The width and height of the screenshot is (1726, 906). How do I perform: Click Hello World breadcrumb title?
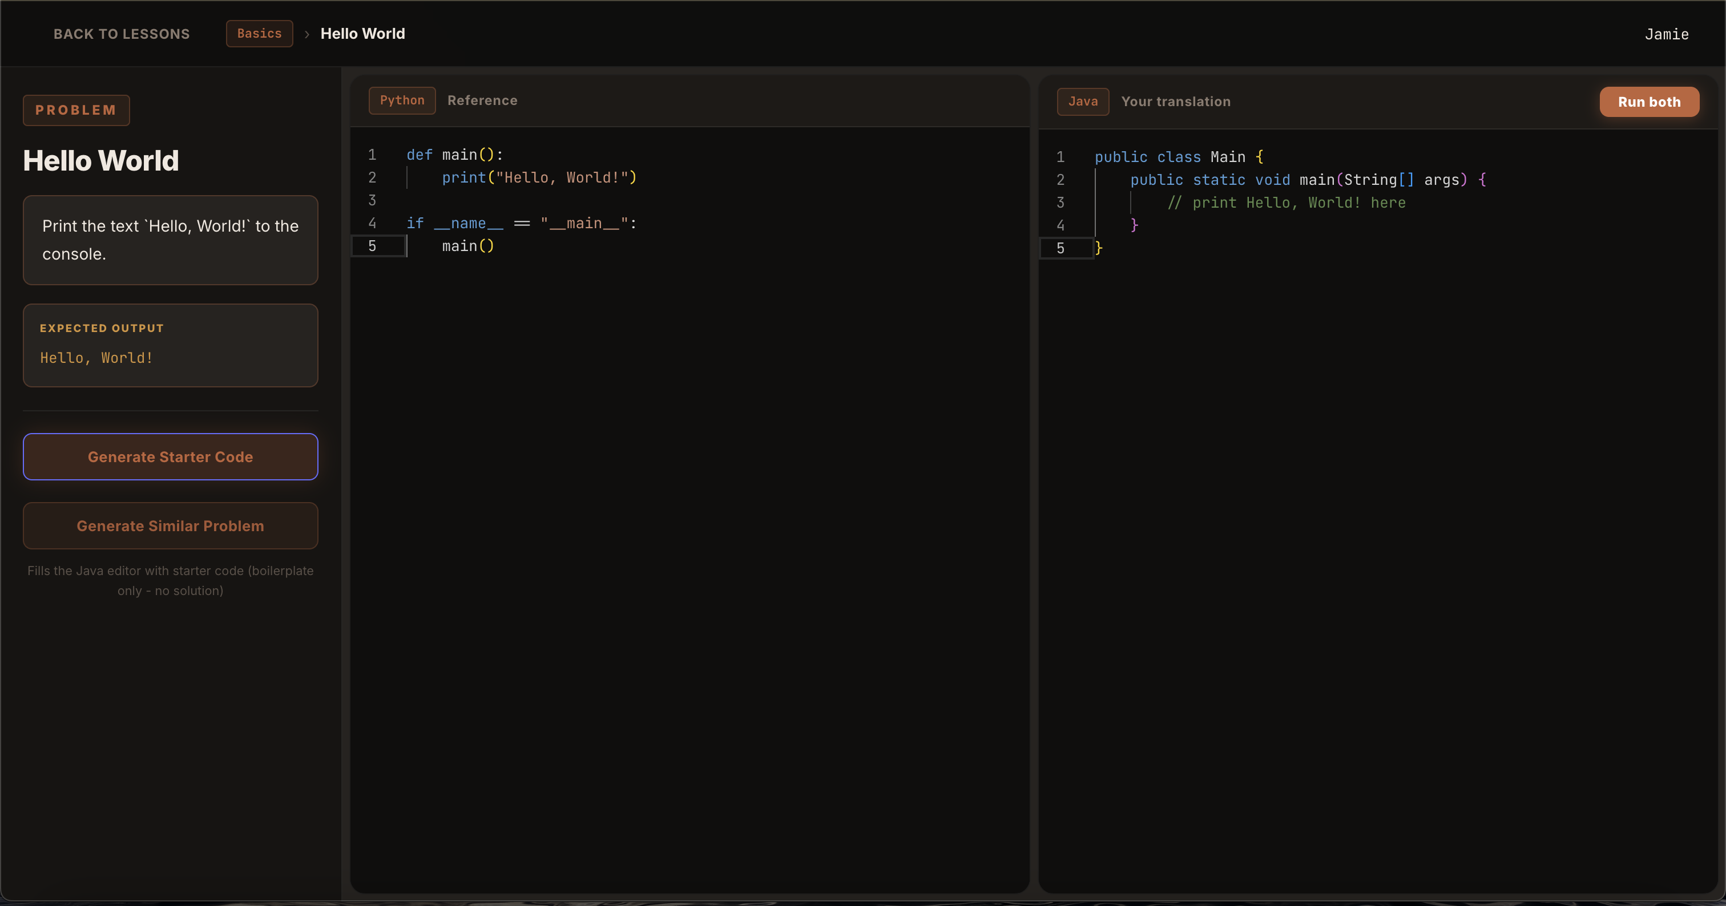coord(362,34)
